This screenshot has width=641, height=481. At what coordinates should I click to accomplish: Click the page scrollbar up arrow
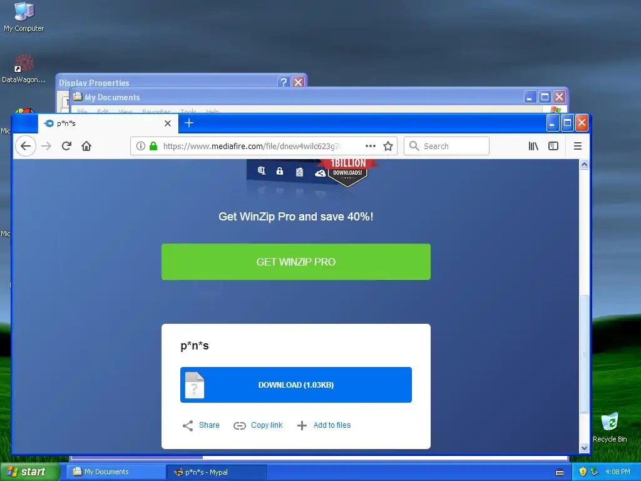[x=584, y=165]
